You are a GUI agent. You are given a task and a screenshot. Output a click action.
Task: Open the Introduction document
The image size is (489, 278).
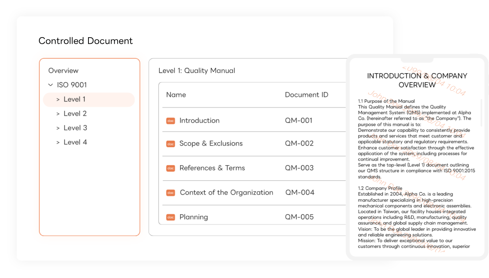pyautogui.click(x=199, y=121)
